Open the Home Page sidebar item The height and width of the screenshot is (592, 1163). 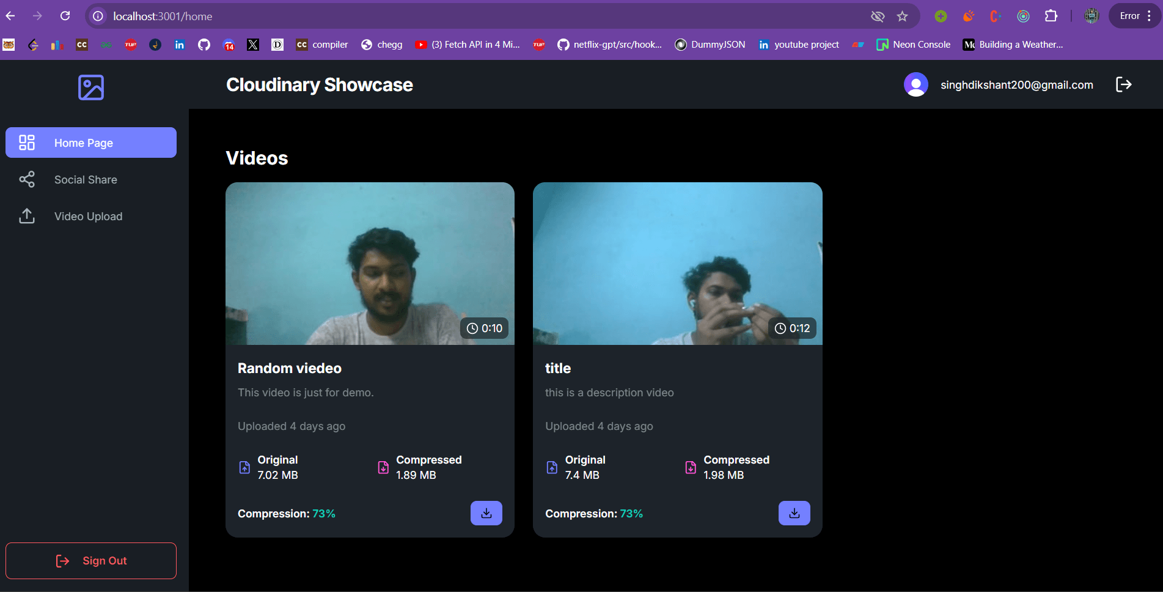(x=91, y=142)
